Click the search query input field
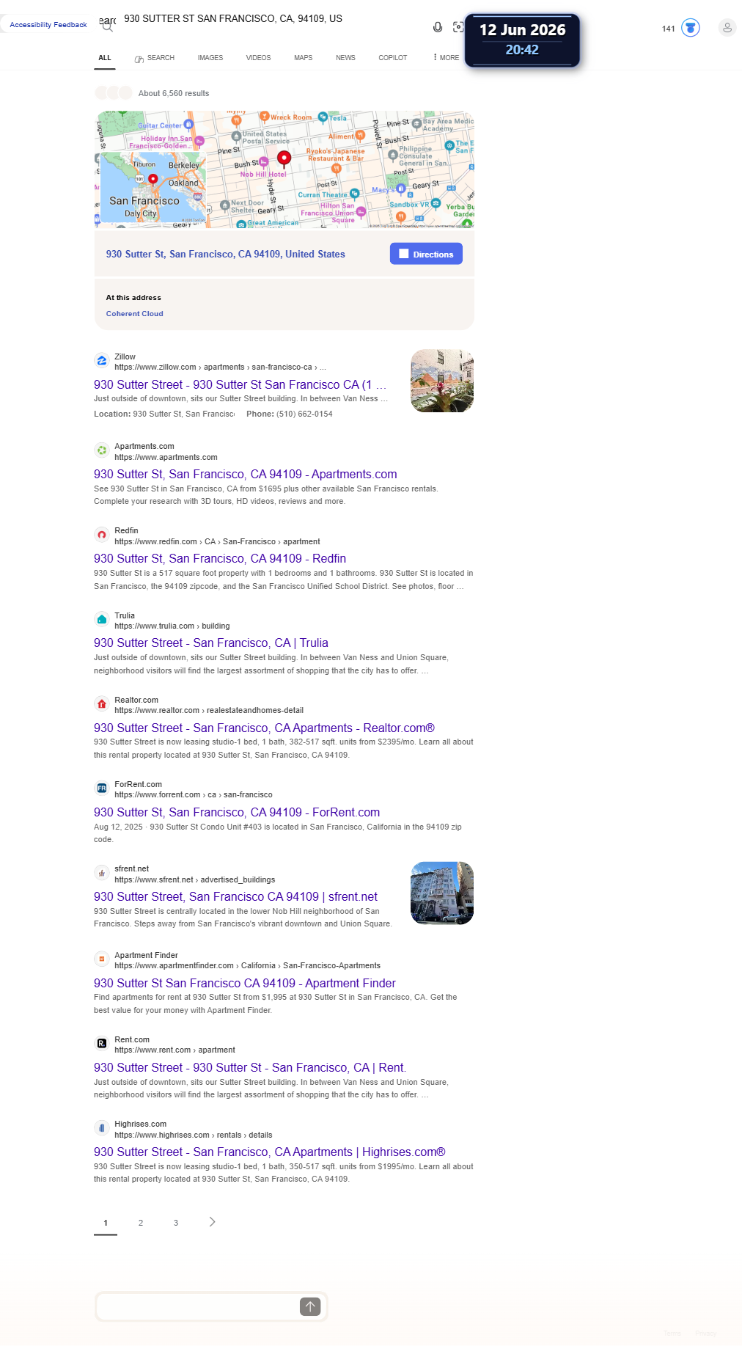 coord(271,19)
